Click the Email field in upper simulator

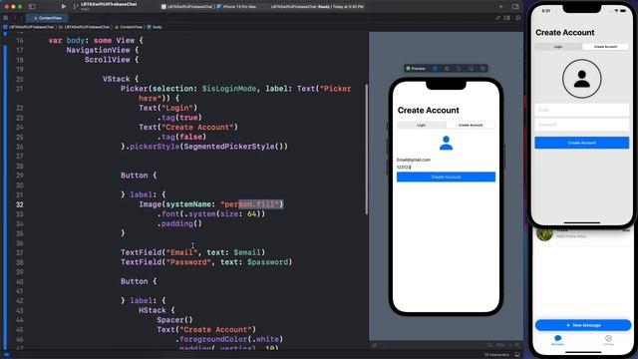pos(581,110)
